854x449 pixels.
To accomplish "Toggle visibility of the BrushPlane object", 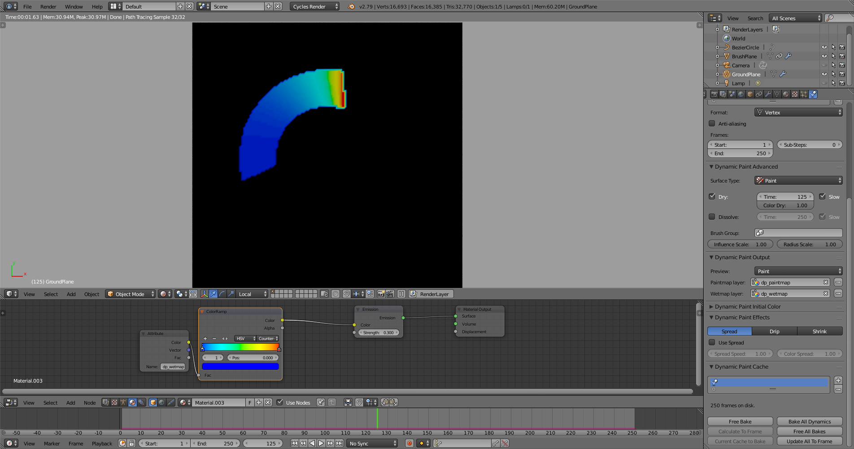I will click(x=824, y=56).
